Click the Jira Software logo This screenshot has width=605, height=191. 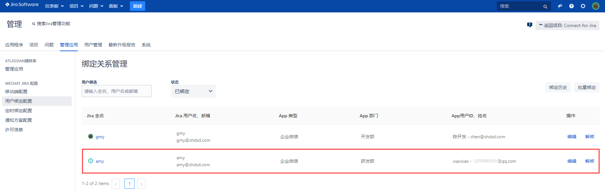(22, 5)
